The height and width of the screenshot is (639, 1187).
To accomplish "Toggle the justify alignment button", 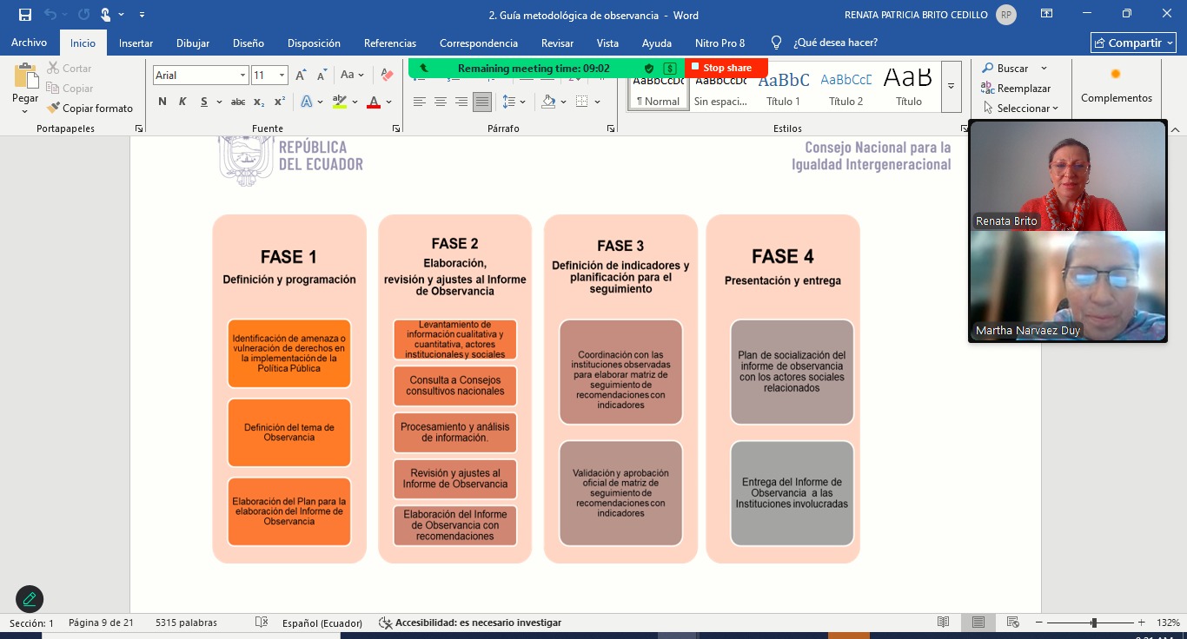I will [482, 102].
